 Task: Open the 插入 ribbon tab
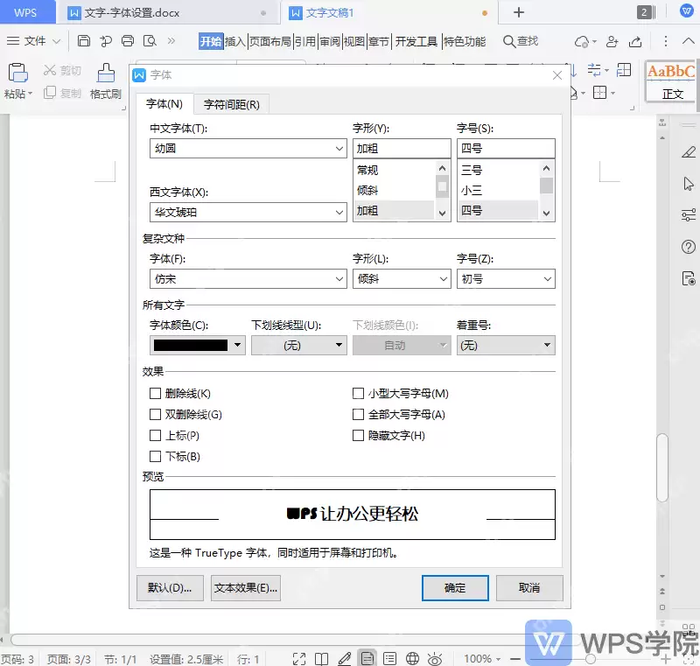pyautogui.click(x=234, y=41)
